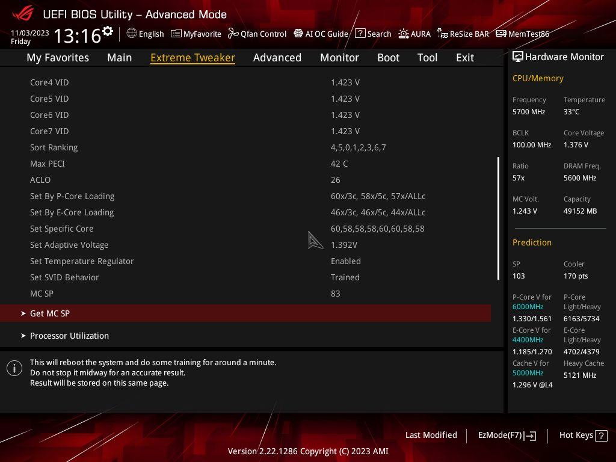Expand the Processor Utilization submenu arrow

[23, 336]
